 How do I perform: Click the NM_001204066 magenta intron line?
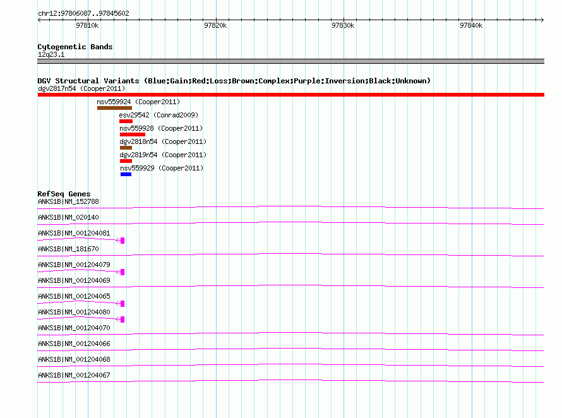coord(290,349)
